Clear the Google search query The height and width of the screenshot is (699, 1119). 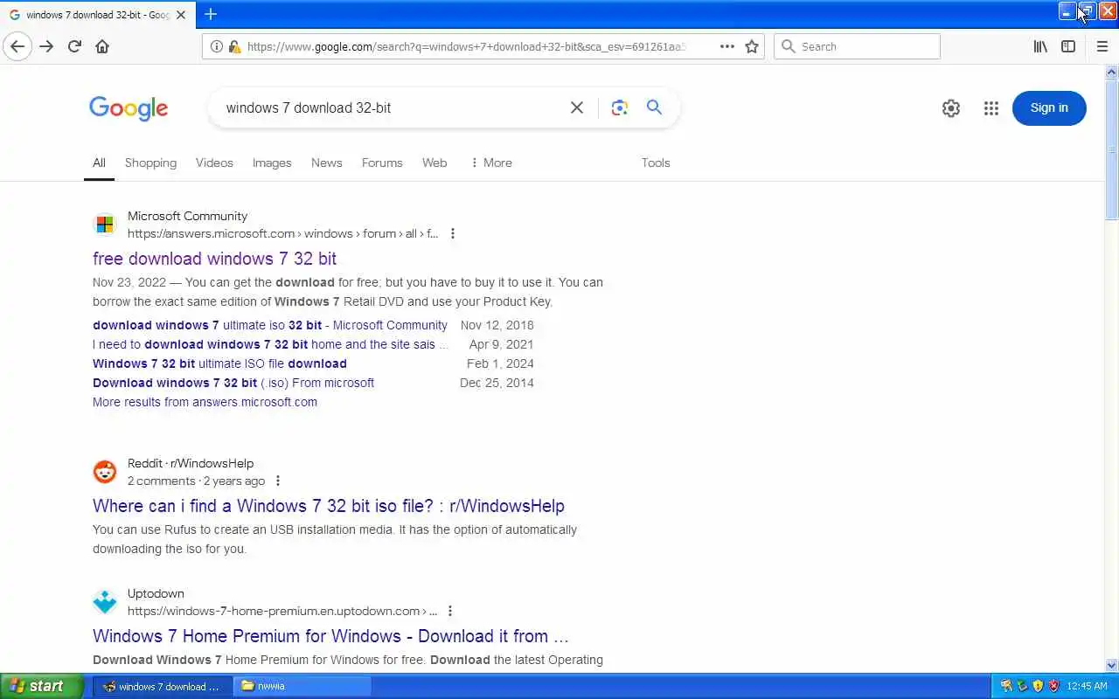[577, 107]
